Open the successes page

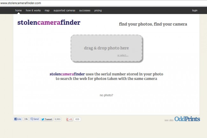pos(85,10)
